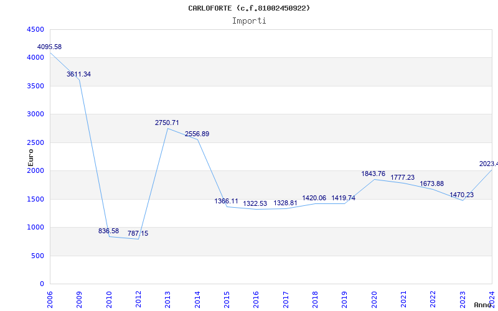Click x-axis year 2016
498x311 pixels.
pyautogui.click(x=256, y=300)
